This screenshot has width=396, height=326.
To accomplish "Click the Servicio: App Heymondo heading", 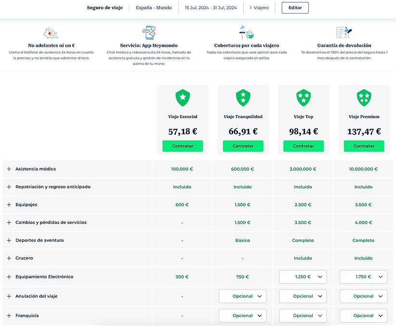I will 149,45.
